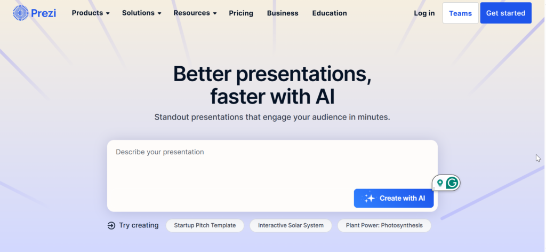Open the Teams button
Image resolution: width=546 pixels, height=252 pixels.
point(460,13)
